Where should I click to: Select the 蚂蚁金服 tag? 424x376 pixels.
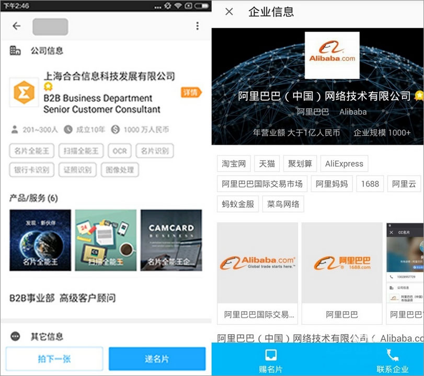click(238, 204)
